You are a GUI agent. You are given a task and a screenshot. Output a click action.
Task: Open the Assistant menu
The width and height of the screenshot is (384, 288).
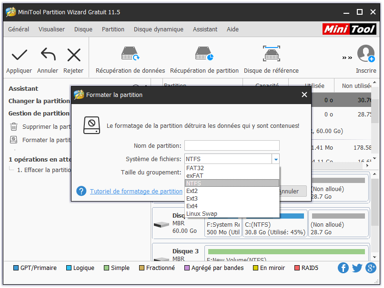coord(205,29)
